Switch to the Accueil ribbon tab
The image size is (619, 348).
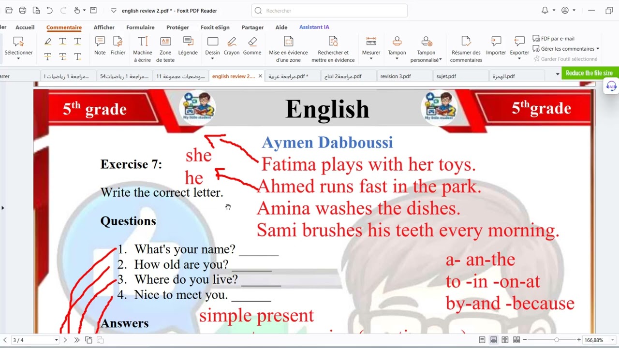pyautogui.click(x=25, y=28)
